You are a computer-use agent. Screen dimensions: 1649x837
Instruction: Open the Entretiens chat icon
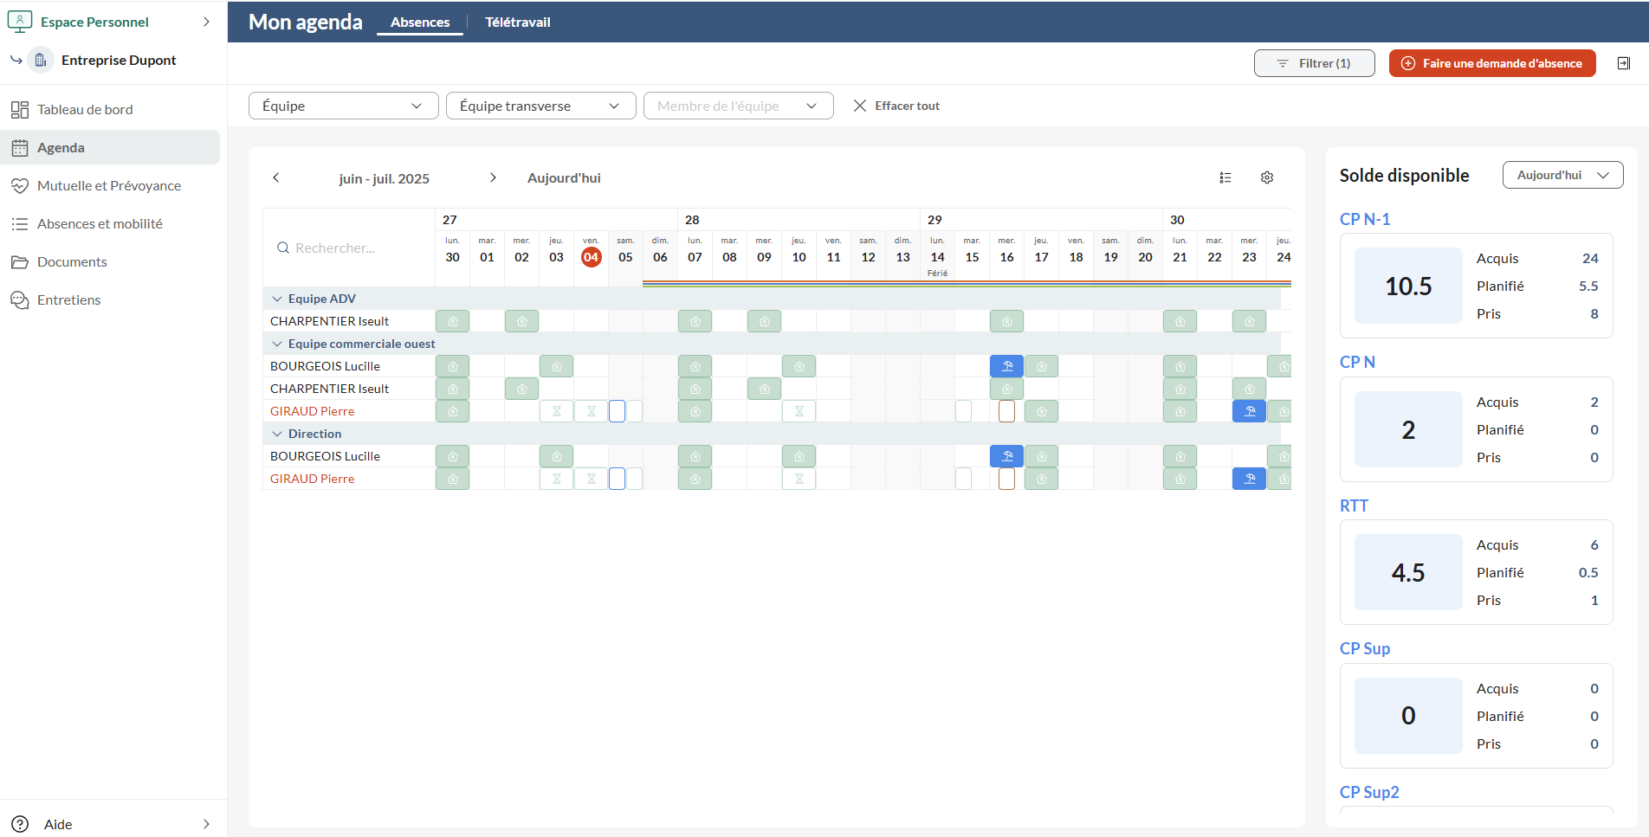[x=20, y=300]
